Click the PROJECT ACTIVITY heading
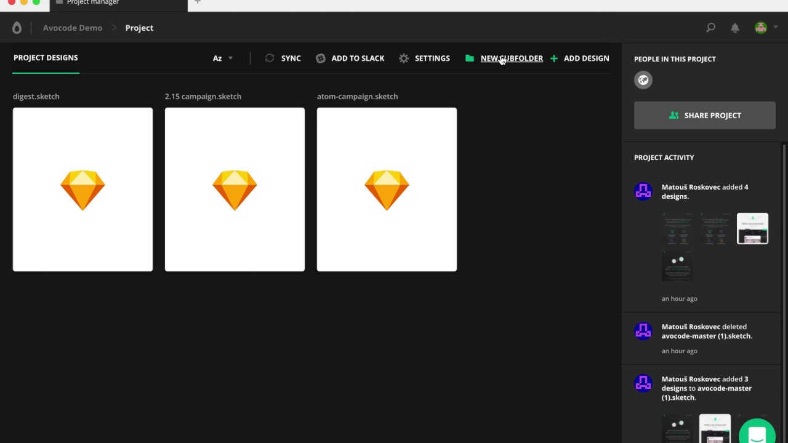This screenshot has width=788, height=443. (664, 158)
